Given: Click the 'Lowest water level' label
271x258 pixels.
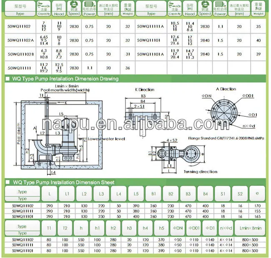Looking at the screenshot, I should tap(106, 139).
